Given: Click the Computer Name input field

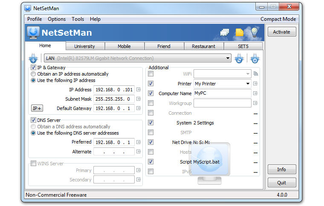Looking at the screenshot, I should click(222, 93).
